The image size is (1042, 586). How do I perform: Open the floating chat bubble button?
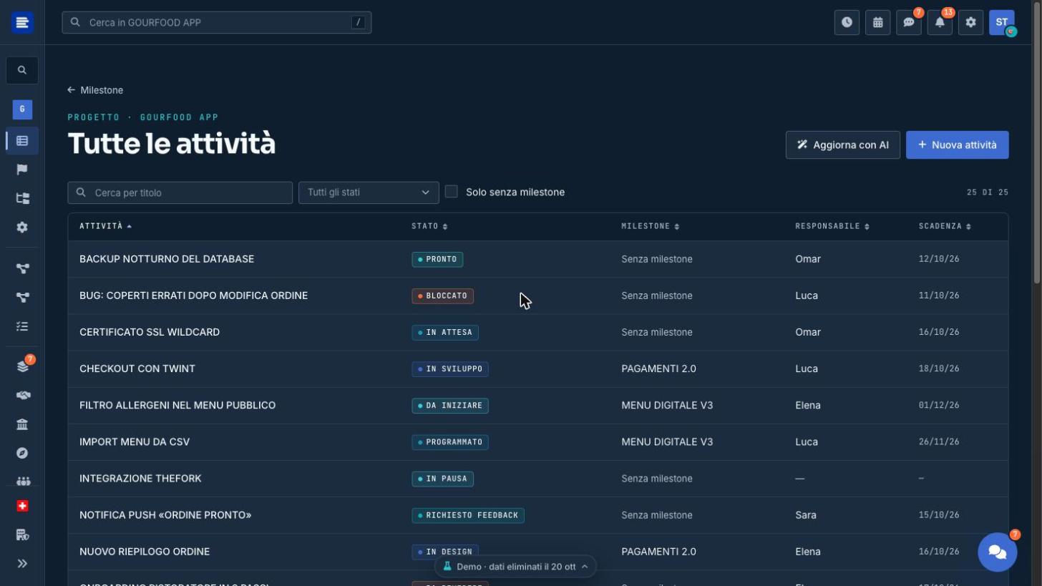997,552
